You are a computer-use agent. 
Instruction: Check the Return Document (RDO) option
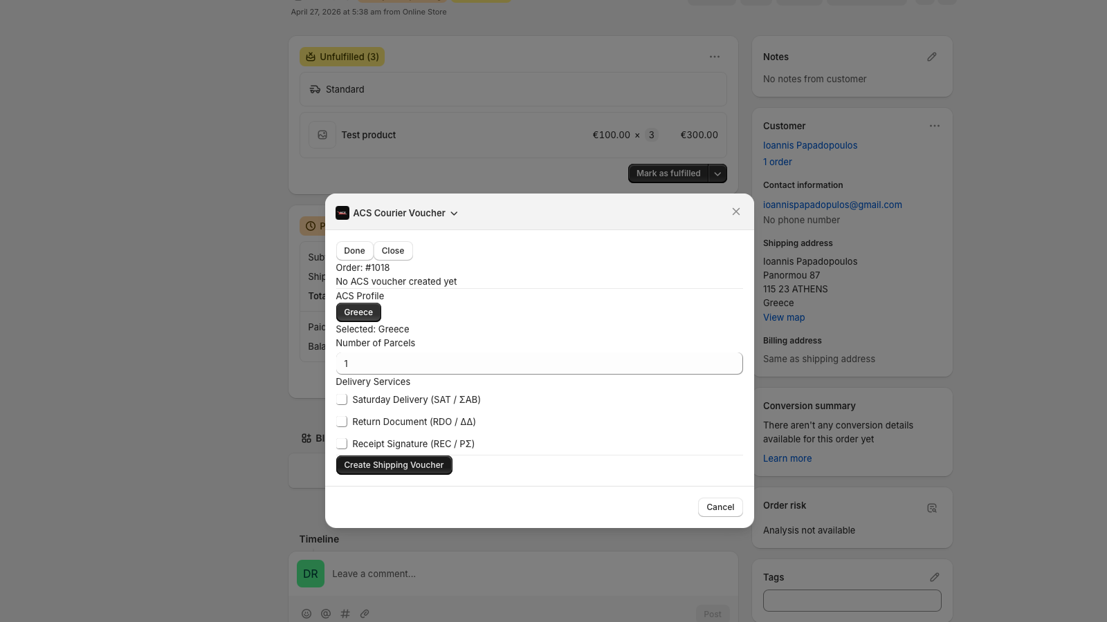point(342,422)
